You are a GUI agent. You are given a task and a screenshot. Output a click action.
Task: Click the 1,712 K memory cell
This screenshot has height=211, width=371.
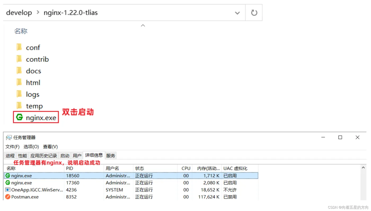(211, 175)
